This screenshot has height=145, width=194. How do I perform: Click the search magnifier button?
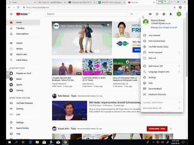132,14
